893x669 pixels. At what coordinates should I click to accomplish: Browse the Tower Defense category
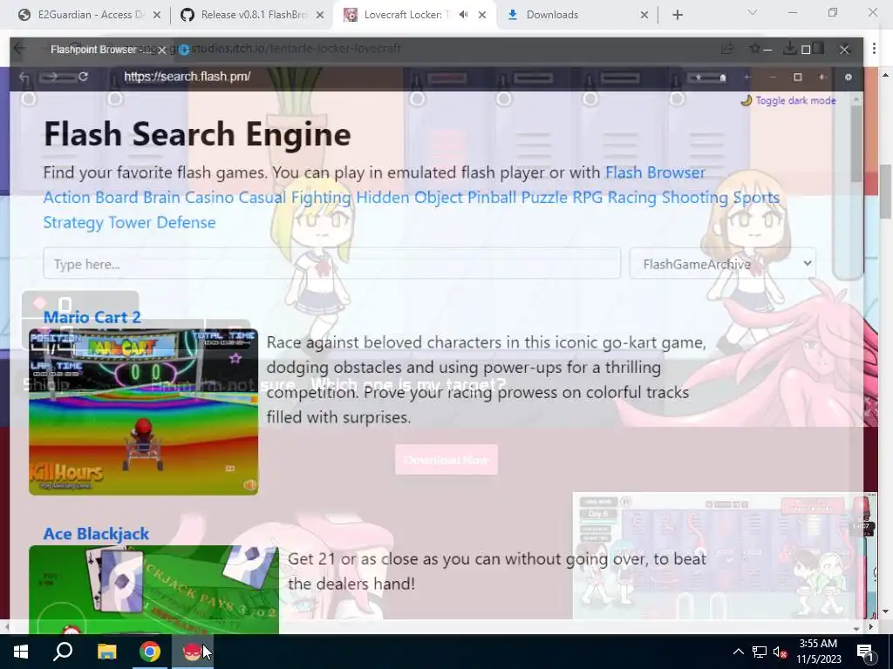[x=161, y=222]
